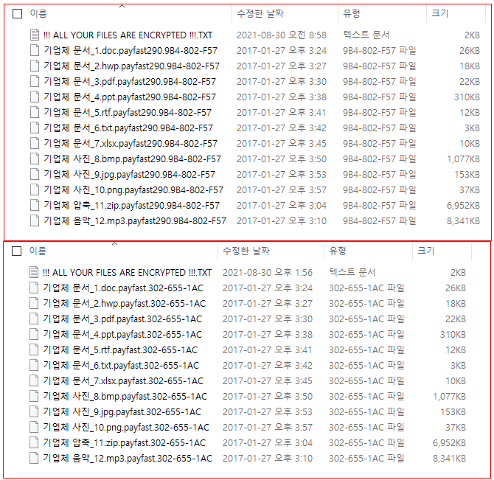Select icon of 기업체 사진_8.bmp.payfast290.9B4-802-F57
Screen dimensions: 494x480
tap(35, 159)
